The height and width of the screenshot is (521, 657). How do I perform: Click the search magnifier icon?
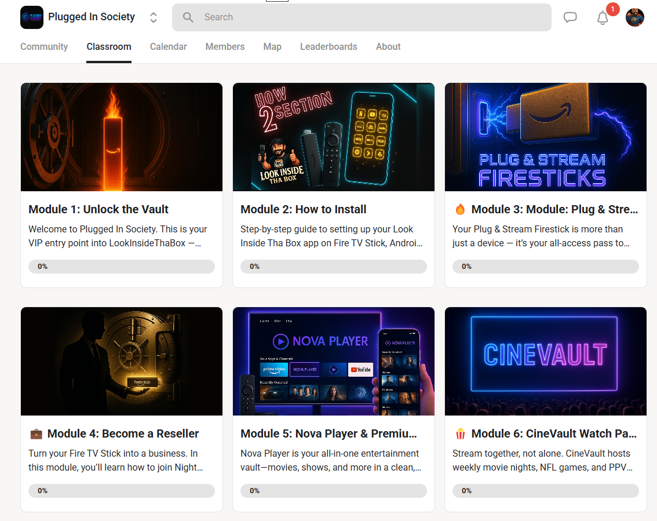[188, 17]
